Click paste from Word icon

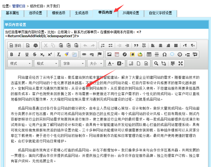pos(76,46)
